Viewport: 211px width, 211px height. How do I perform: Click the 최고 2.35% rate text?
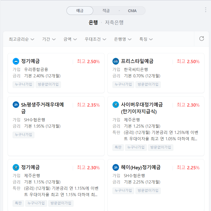[x=88, y=105]
